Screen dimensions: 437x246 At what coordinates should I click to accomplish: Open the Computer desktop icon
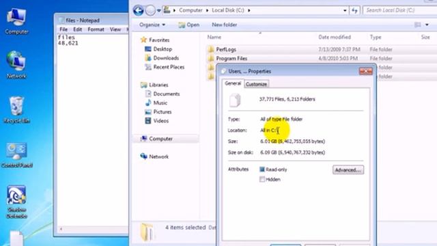click(16, 21)
